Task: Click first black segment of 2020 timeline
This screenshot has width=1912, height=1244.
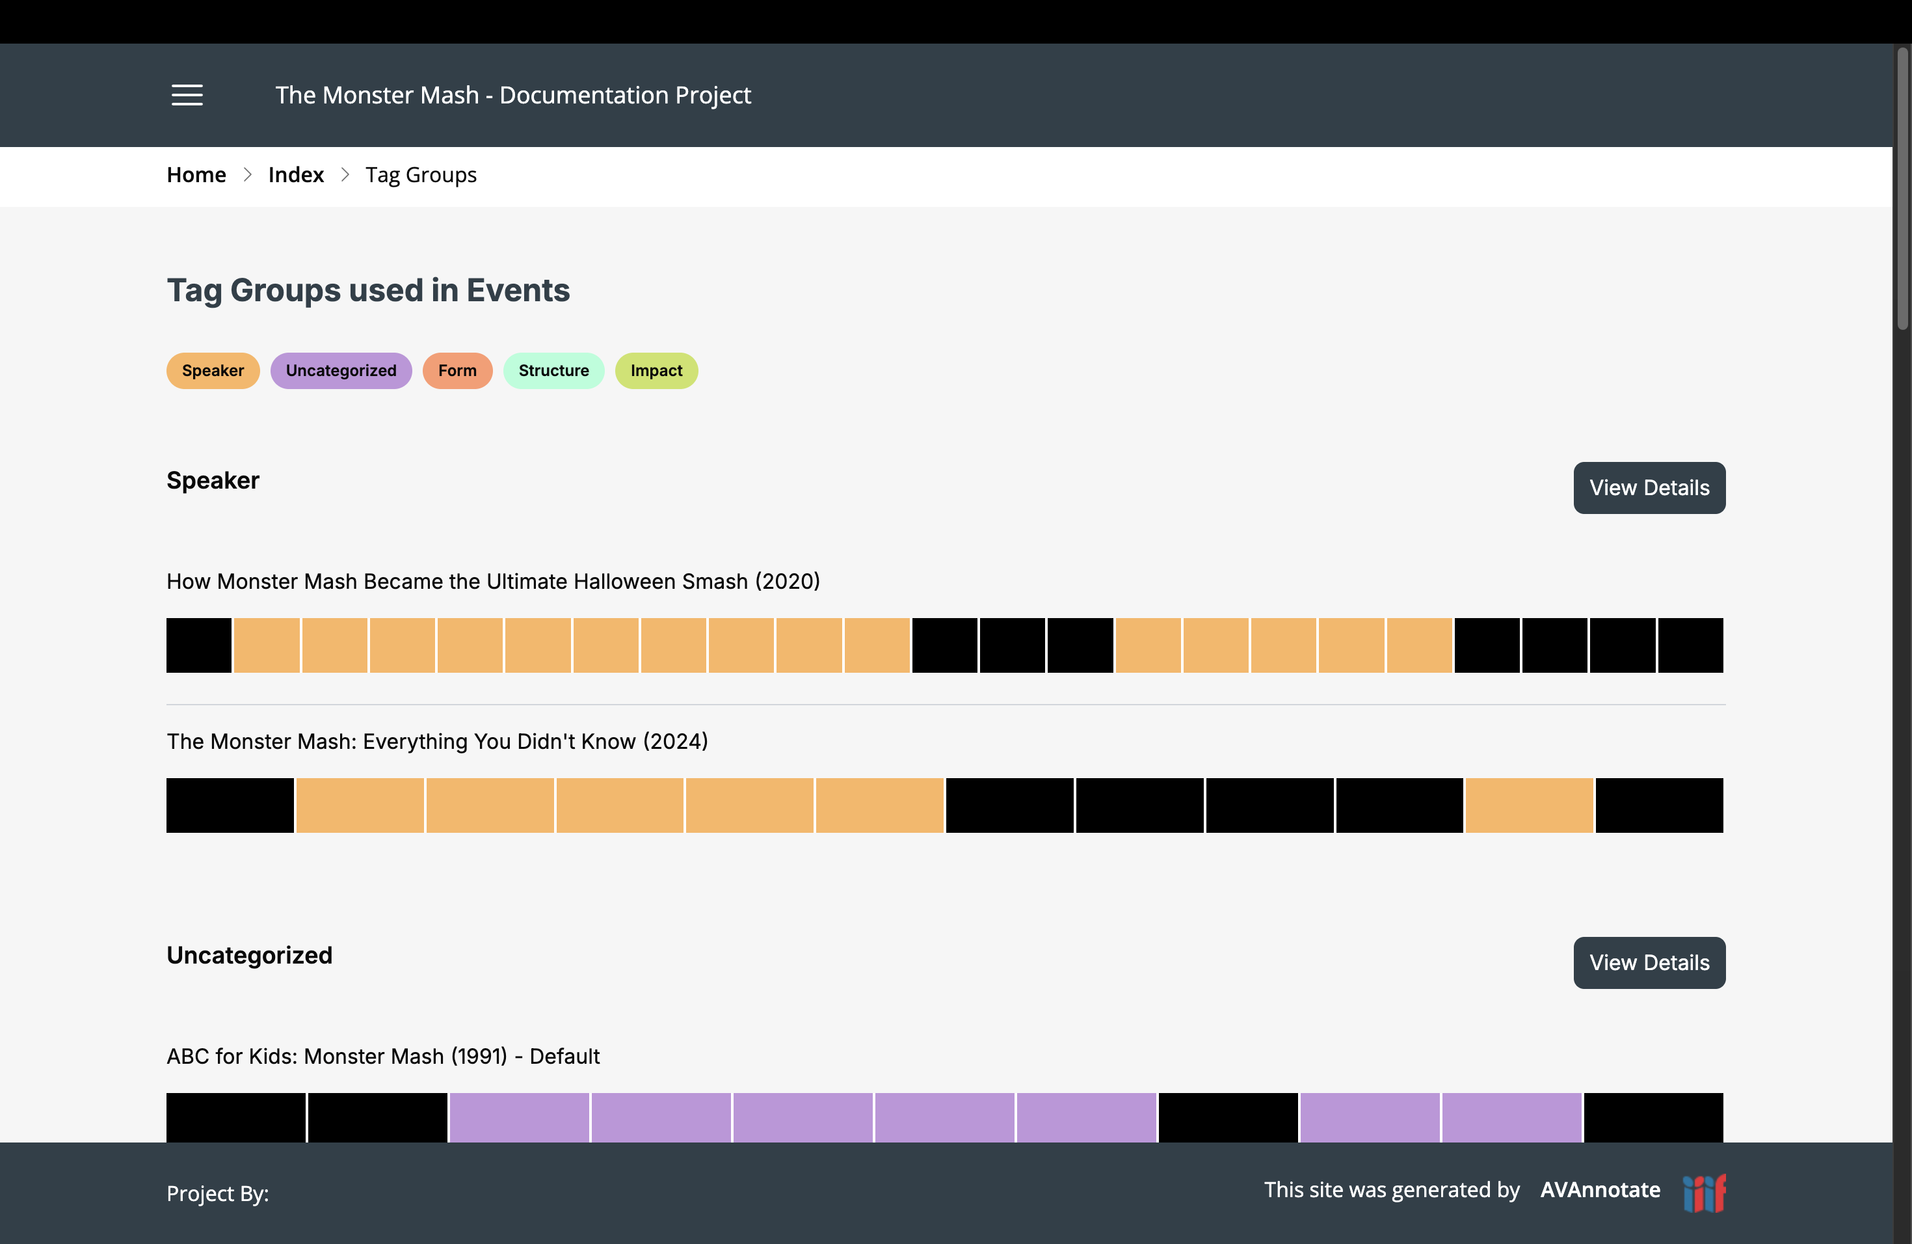Action: [x=198, y=645]
